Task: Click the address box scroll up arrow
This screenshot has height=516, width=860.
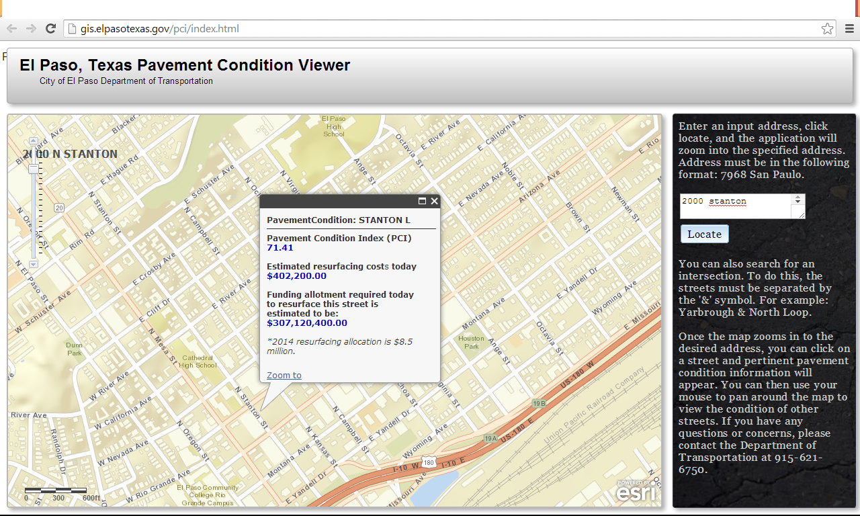Action: [798, 198]
